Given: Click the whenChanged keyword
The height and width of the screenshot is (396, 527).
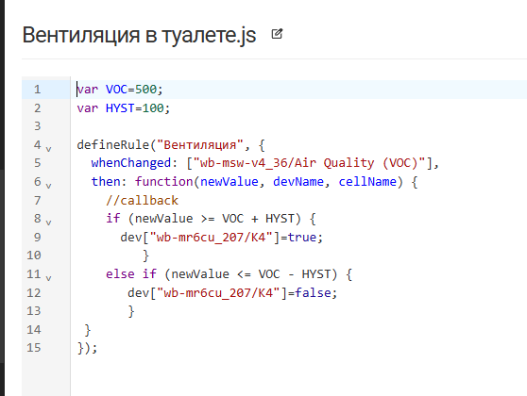Looking at the screenshot, I should (131, 163).
